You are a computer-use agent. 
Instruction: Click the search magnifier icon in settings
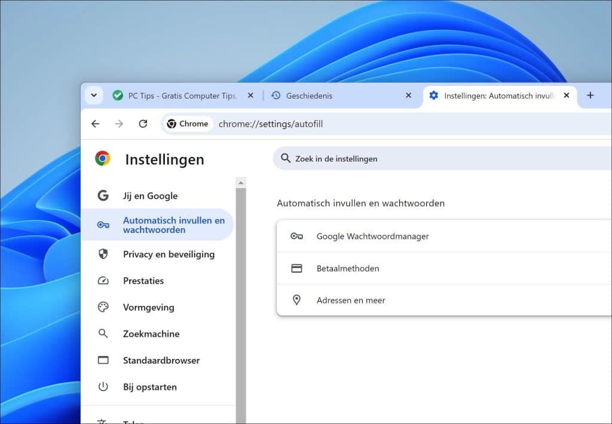click(286, 158)
